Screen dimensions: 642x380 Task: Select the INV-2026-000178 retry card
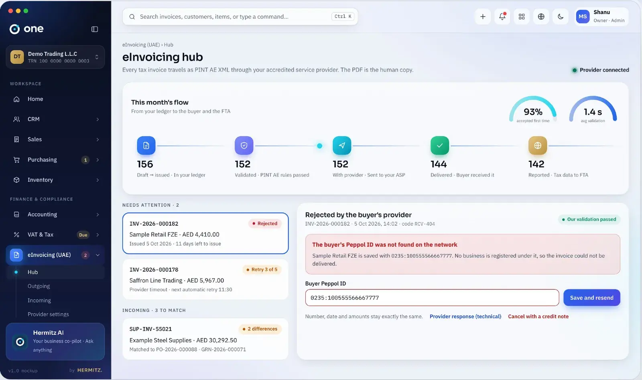pyautogui.click(x=205, y=279)
